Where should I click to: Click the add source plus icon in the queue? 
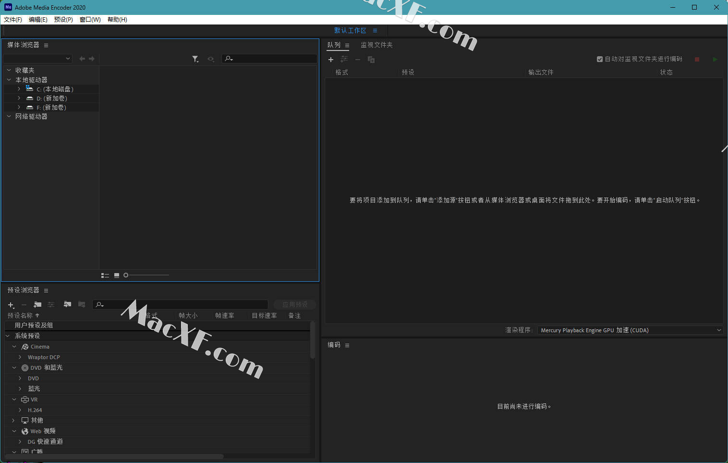(x=331, y=60)
